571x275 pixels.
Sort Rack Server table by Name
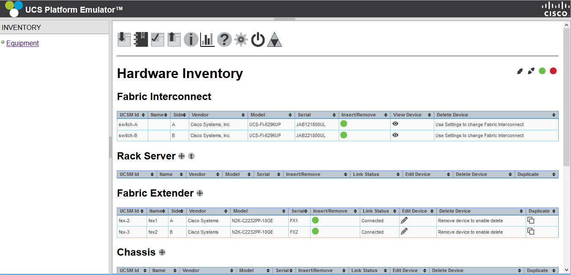pyautogui.click(x=171, y=174)
